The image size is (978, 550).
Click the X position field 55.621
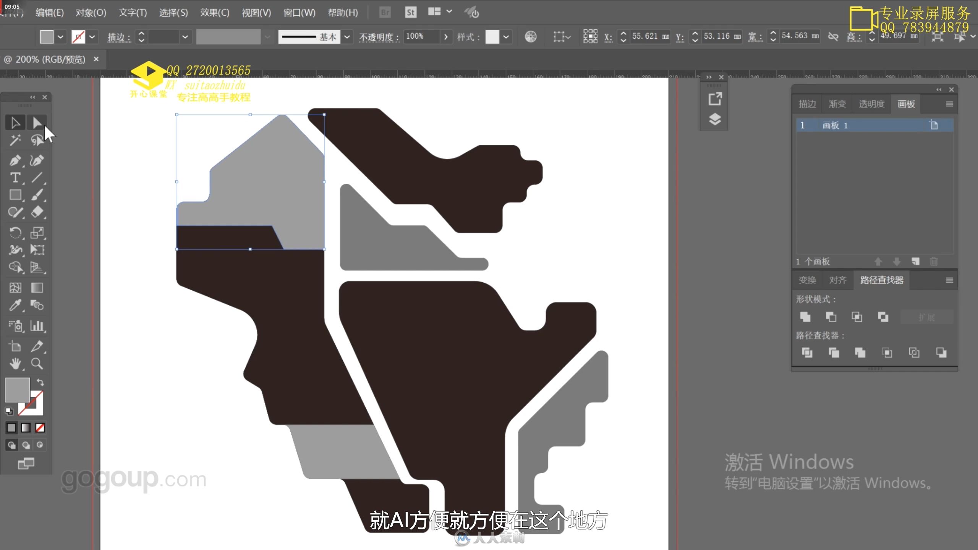click(x=649, y=36)
